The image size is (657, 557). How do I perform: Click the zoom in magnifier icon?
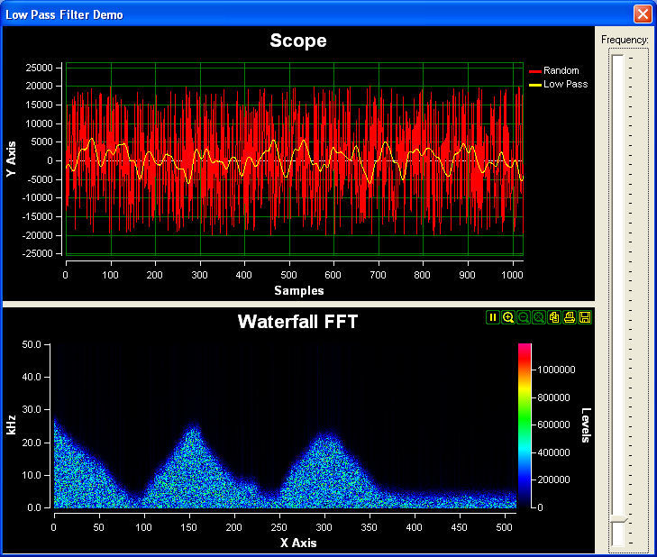click(x=508, y=317)
